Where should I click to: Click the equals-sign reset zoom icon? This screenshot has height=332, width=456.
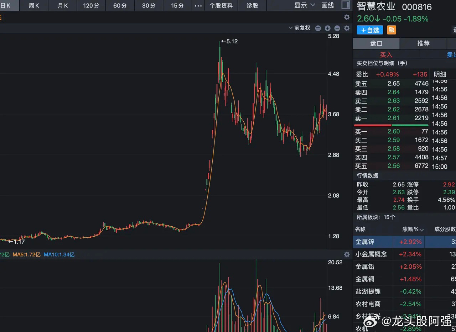pyautogui.click(x=318, y=28)
